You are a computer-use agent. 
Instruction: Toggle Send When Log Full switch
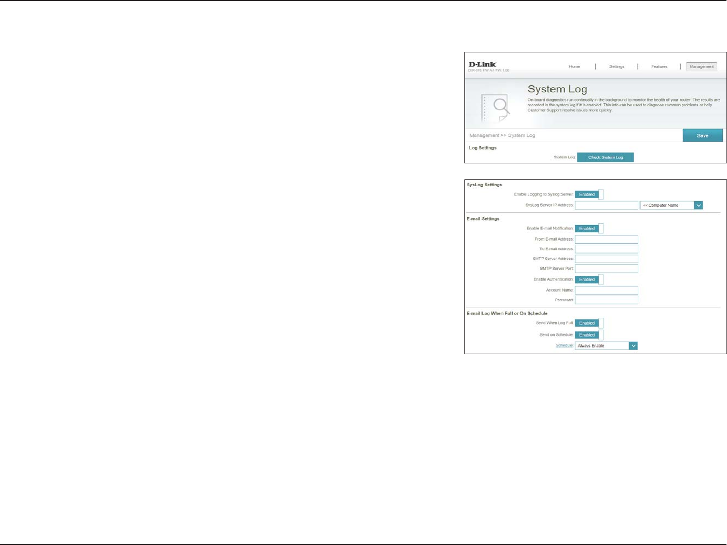point(589,323)
